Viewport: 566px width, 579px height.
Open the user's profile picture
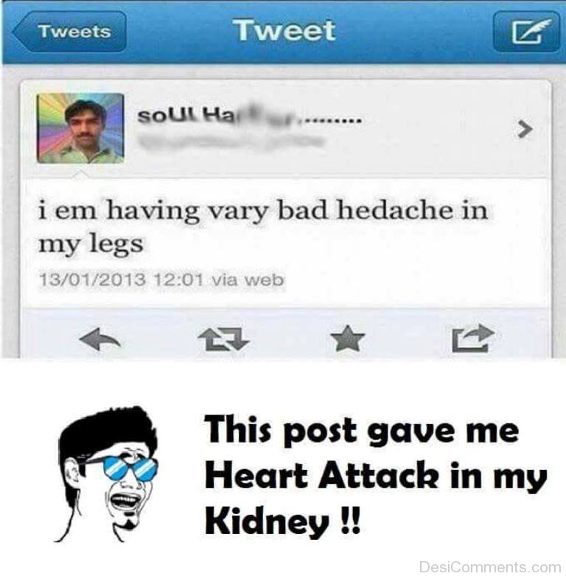coord(80,128)
